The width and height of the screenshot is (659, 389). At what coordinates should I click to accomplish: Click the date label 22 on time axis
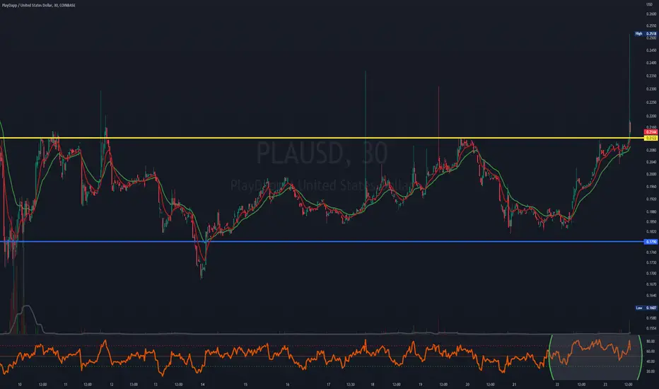557,384
